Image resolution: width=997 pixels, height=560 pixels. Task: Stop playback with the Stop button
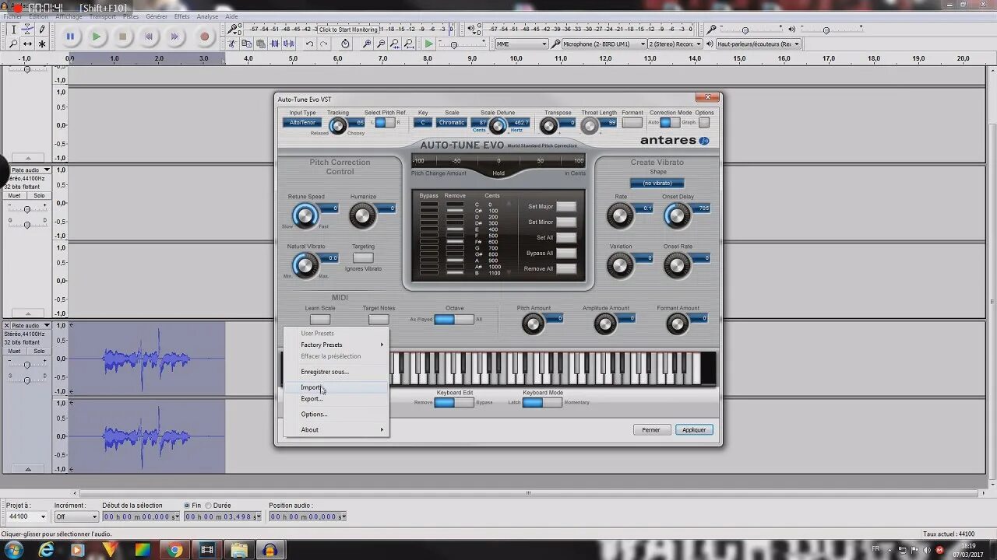122,36
